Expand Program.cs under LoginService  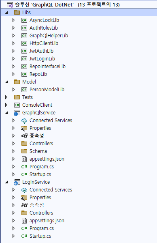14,228
